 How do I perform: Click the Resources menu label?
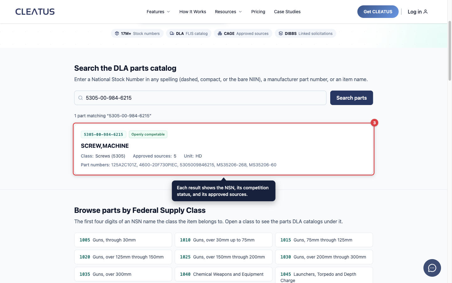tap(225, 12)
